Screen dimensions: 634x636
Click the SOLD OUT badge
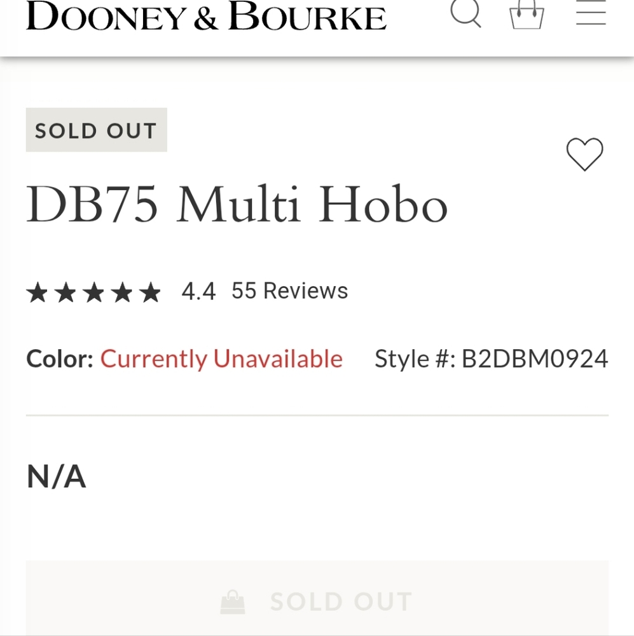pyautogui.click(x=96, y=130)
